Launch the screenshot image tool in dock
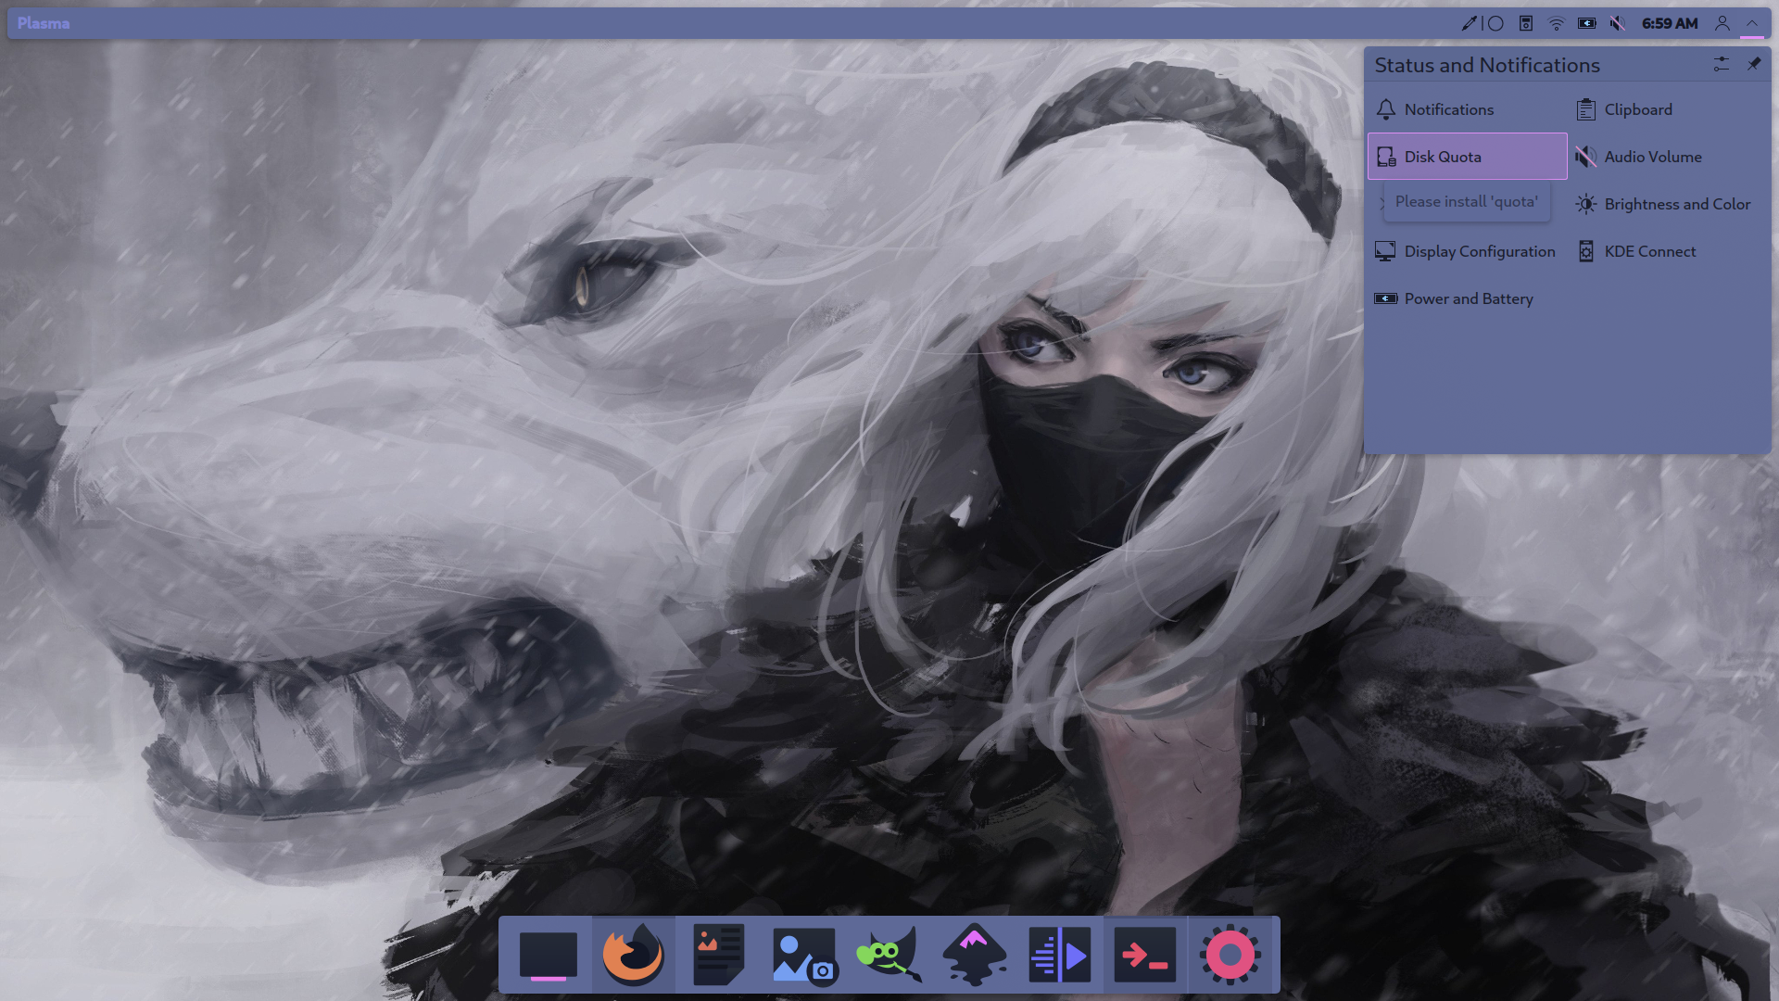The height and width of the screenshot is (1001, 1779). pyautogui.click(x=804, y=955)
